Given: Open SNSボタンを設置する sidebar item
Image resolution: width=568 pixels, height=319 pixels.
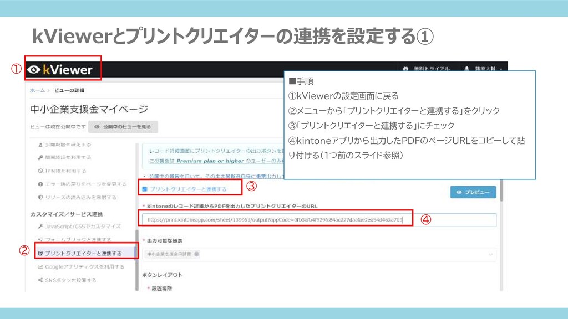Looking at the screenshot, I should point(67,280).
